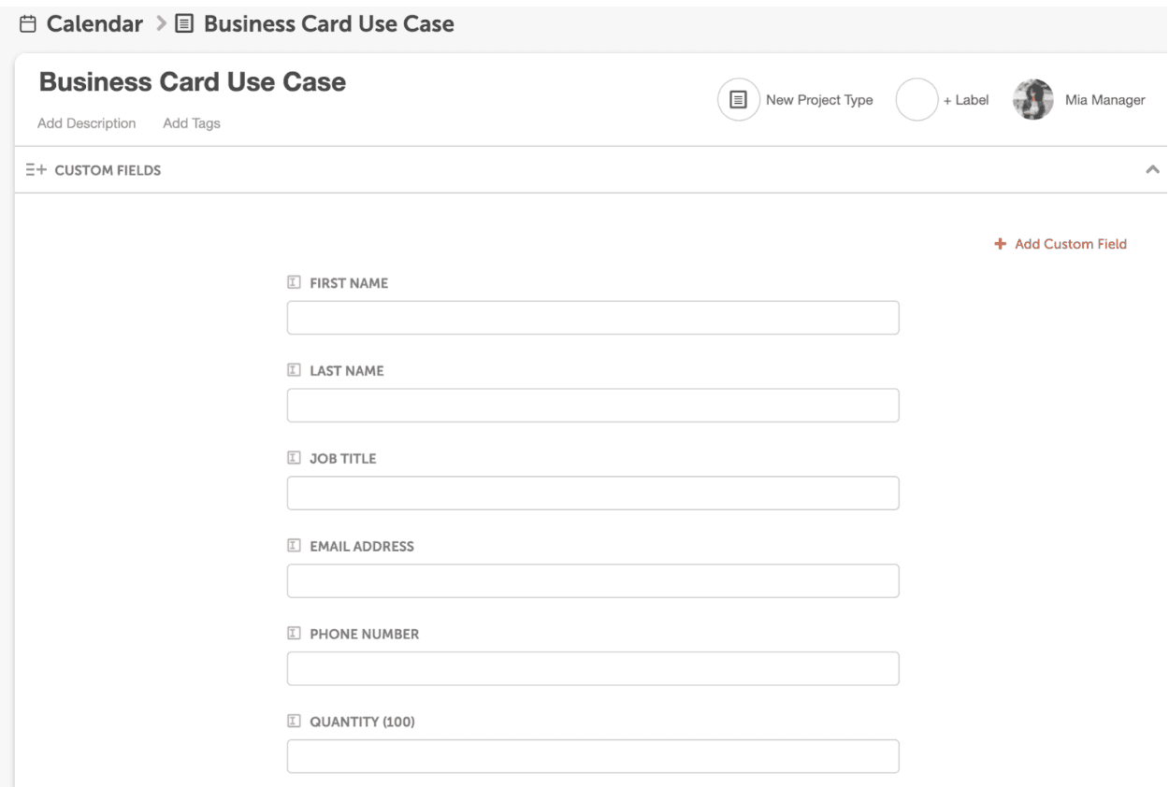Viewport: 1169px width, 787px height.
Task: Click Add Description link
Action: point(87,123)
